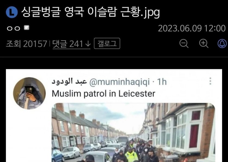The image size is (228, 162).
Task: Tap the tweet's 1h timestamp
Action: pyautogui.click(x=162, y=82)
